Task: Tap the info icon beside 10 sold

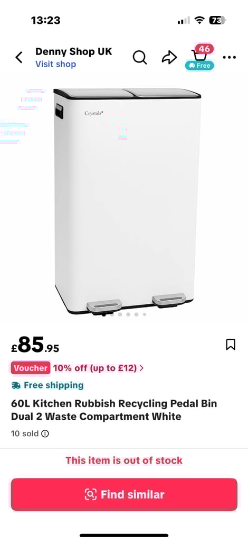Action: [45, 433]
